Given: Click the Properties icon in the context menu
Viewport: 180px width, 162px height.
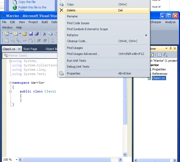Looking at the screenshot, I should coord(61,73).
